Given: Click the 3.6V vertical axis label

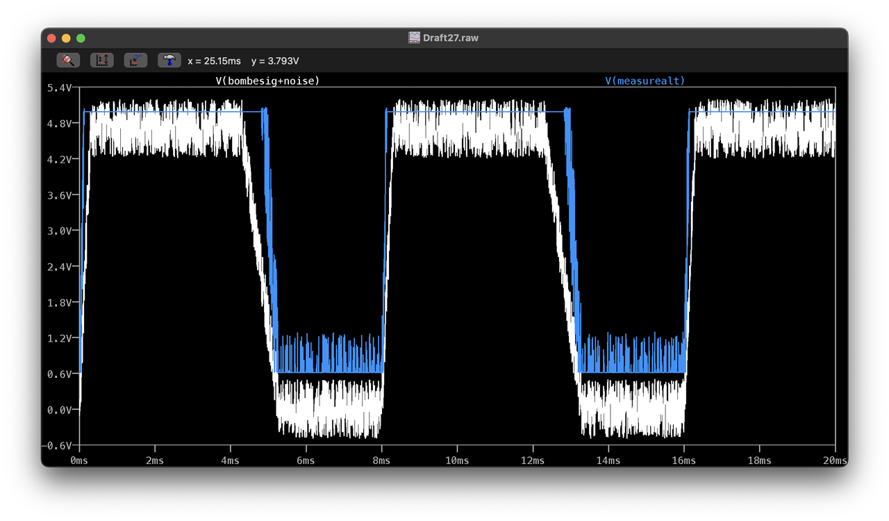Looking at the screenshot, I should click(58, 195).
